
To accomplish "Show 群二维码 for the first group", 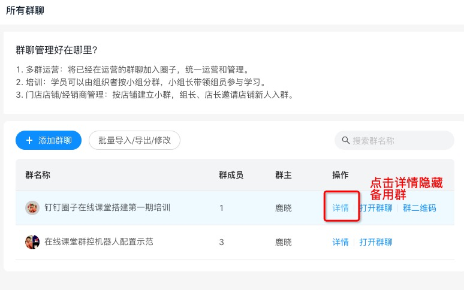I will (x=419, y=208).
